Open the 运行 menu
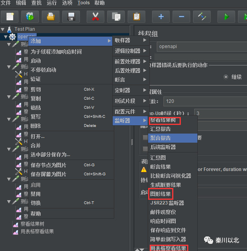The height and width of the screenshot is (251, 247). [52, 3]
